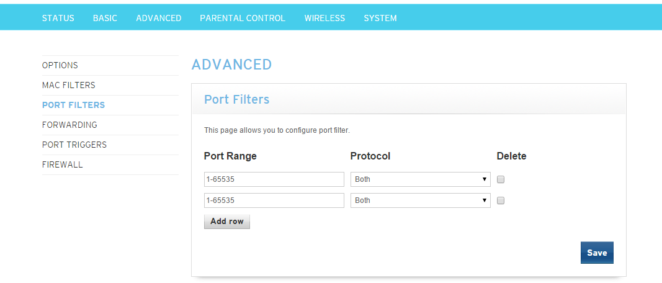The height and width of the screenshot is (283, 662).
Task: Check the second row Delete checkbox
Action: point(501,201)
